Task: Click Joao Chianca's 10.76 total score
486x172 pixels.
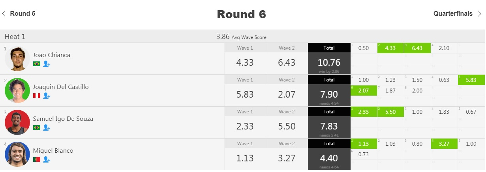Action: [x=329, y=63]
